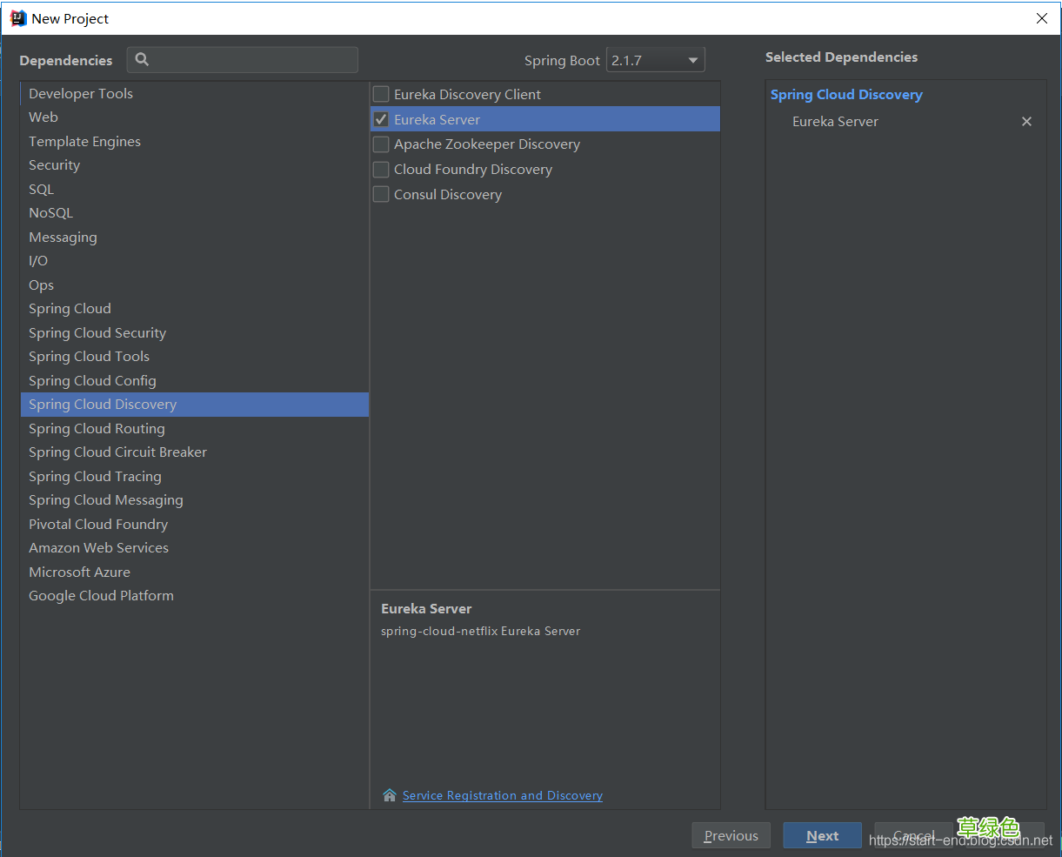1062x857 pixels.
Task: Open Template Engines category
Action: (x=195, y=142)
